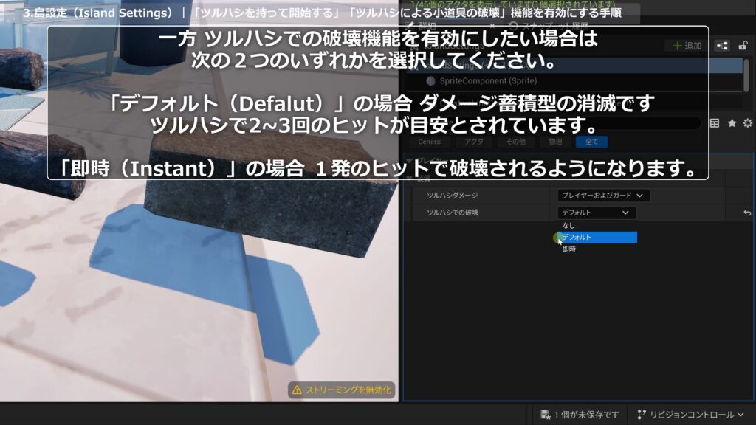Open the blueprint hierarchy icon beside 追加
The height and width of the screenshot is (425, 756).
(x=722, y=46)
